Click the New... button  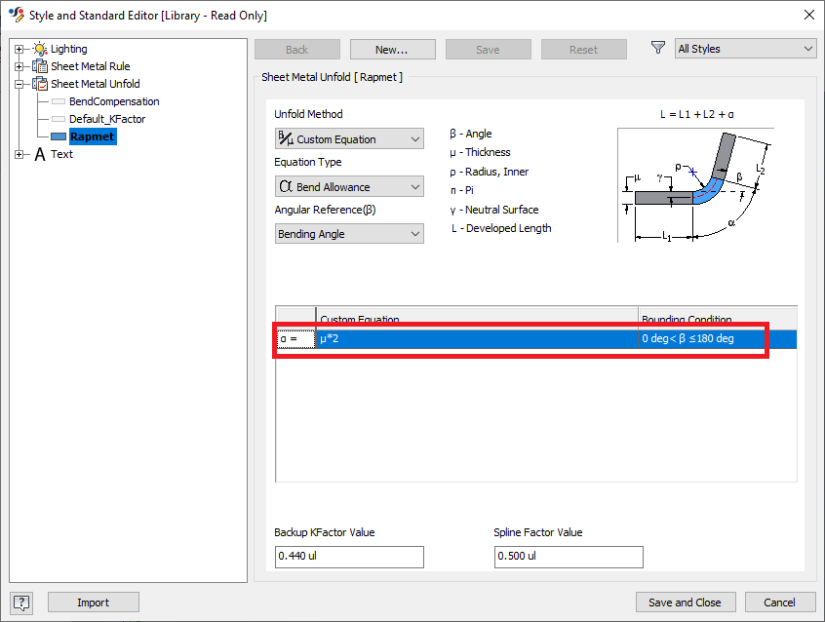392,49
